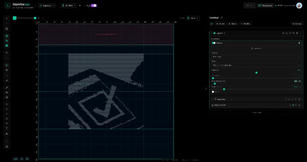Image resolution: width=307 pixels, height=162 pixels.
Task: Click the Modifier button
Action: 245,24
